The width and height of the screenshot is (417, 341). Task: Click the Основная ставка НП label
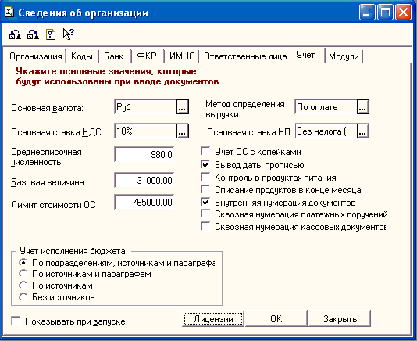click(x=250, y=132)
